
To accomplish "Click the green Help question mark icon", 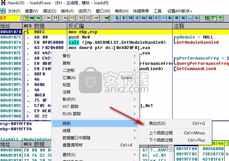I will tap(220, 18).
